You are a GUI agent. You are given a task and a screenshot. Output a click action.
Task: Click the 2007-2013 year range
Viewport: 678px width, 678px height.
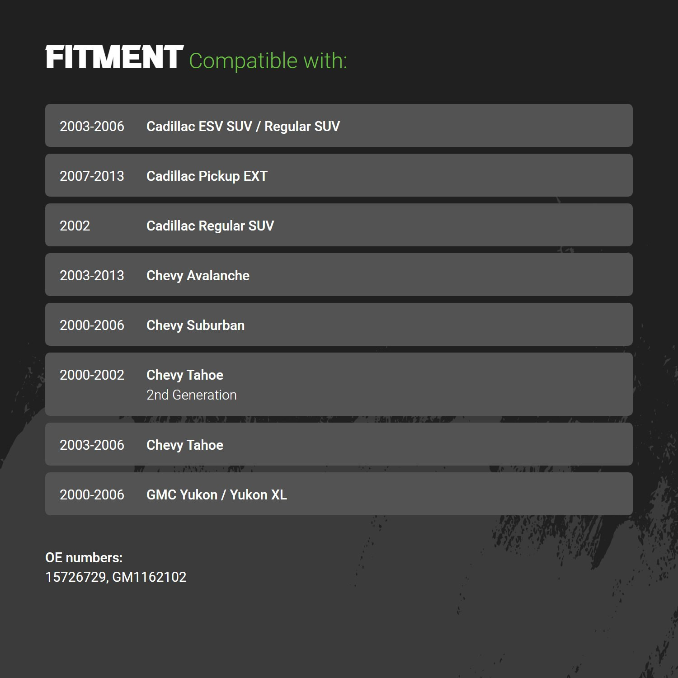92,176
